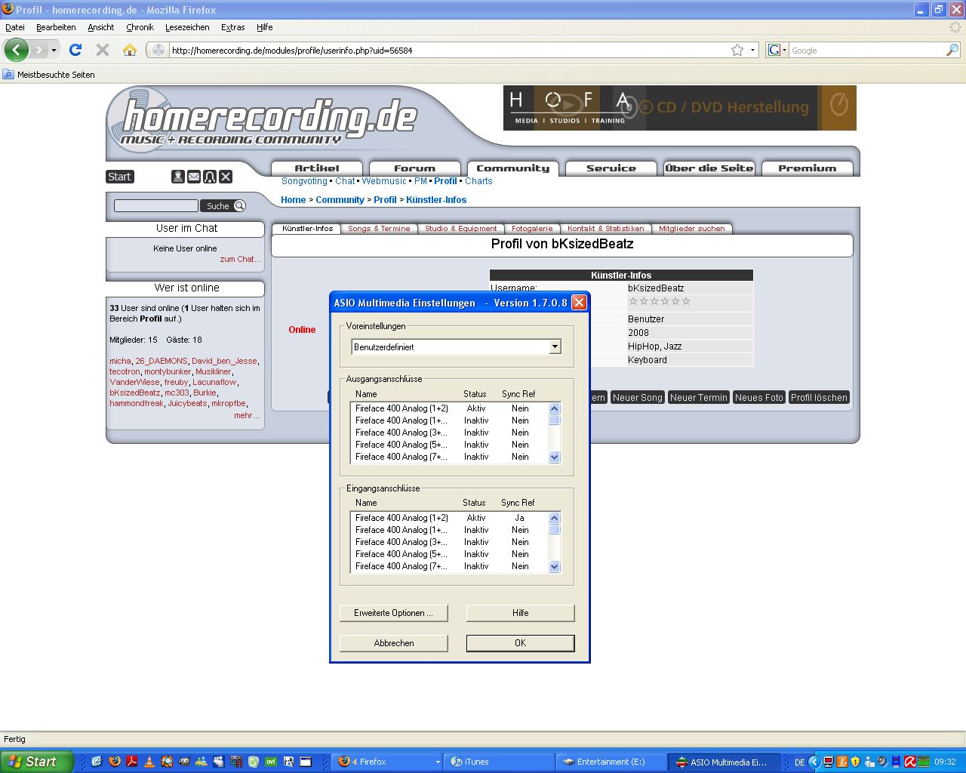The image size is (966, 773).
Task: Cancel the ASIO dialog with Abbrechen
Action: pyautogui.click(x=394, y=643)
